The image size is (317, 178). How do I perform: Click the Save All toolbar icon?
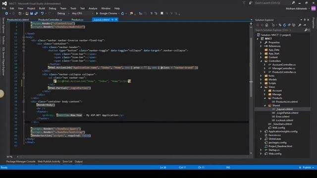click(x=36, y=13)
